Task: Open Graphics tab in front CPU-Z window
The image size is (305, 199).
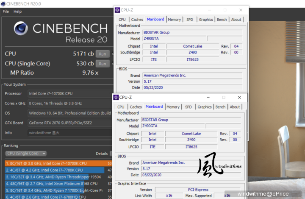Action: click(x=205, y=107)
